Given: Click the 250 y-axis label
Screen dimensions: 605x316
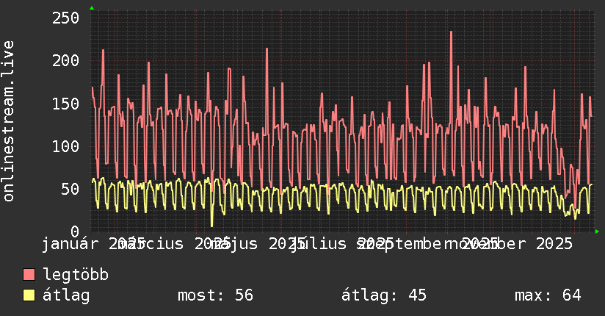Looking at the screenshot, I should (x=65, y=18).
